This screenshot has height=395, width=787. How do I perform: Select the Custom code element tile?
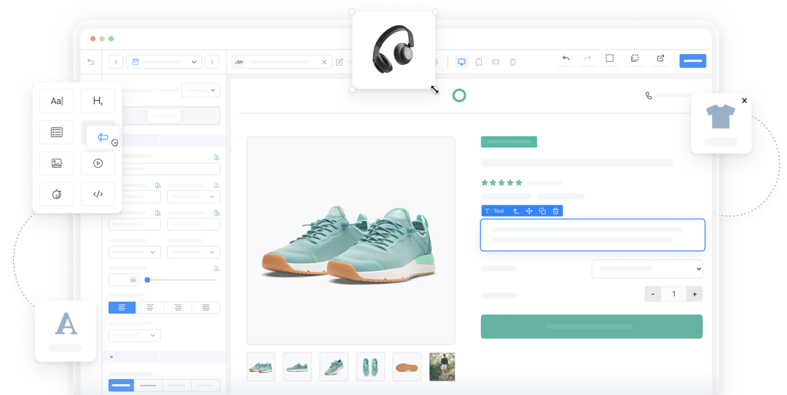click(x=98, y=195)
